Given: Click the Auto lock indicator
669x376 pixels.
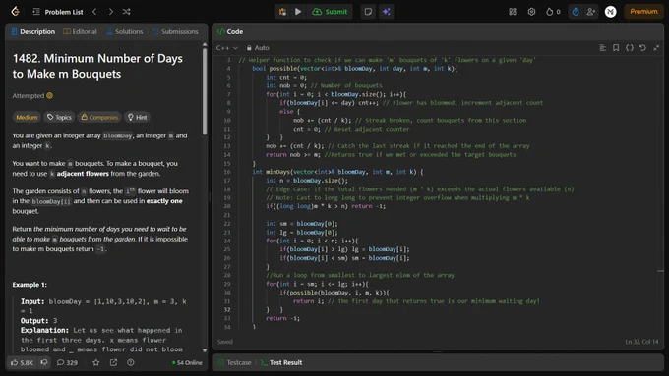Looking at the screenshot, I should pos(258,48).
